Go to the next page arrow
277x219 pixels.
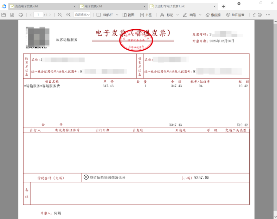click(50, 15)
